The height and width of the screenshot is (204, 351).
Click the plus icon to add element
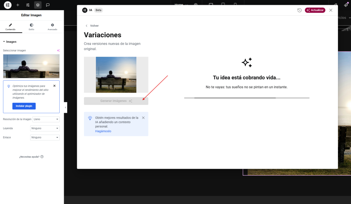[18, 5]
